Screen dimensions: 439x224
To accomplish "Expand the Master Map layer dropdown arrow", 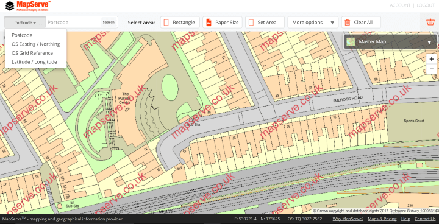I will point(429,43).
